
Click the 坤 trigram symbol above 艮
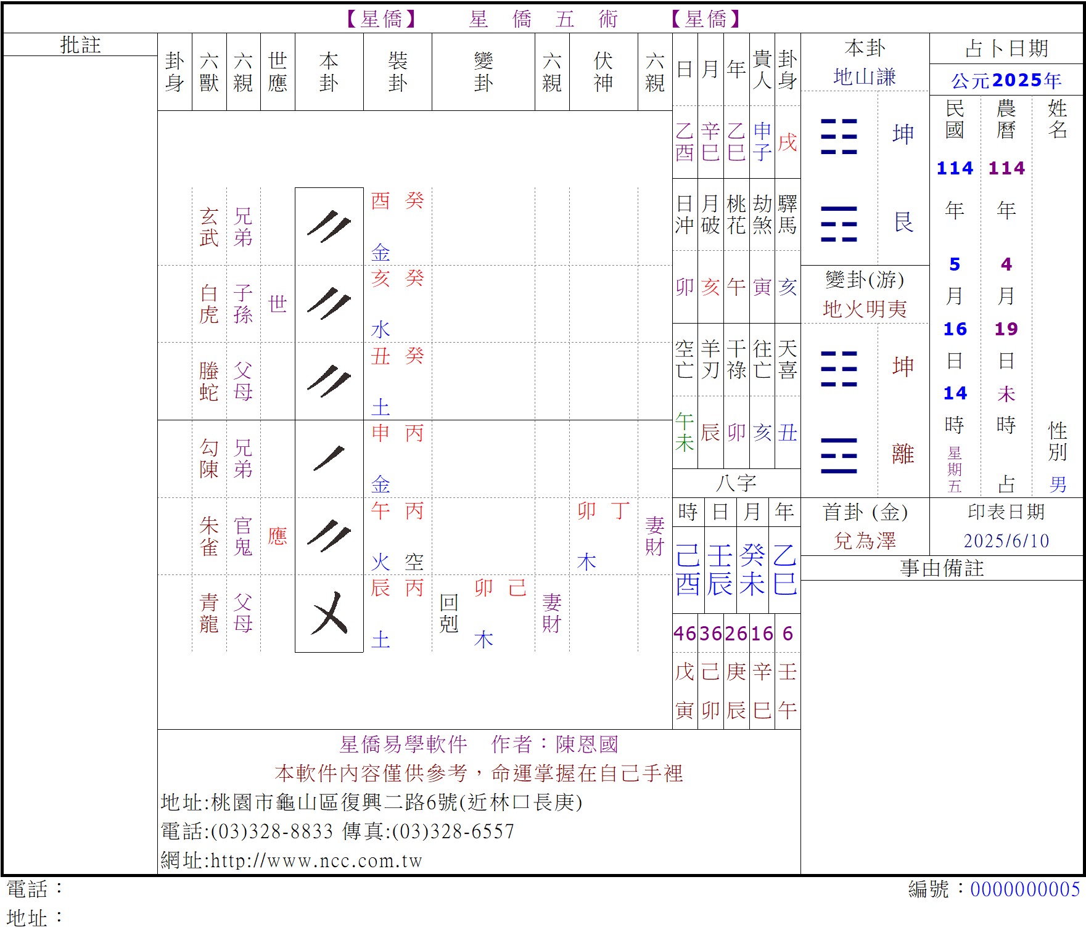pos(839,136)
